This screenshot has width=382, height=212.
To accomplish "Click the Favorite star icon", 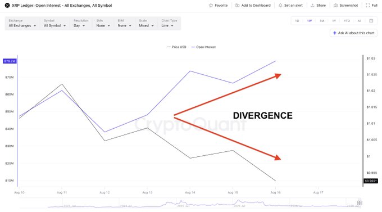I will tap(211, 6).
